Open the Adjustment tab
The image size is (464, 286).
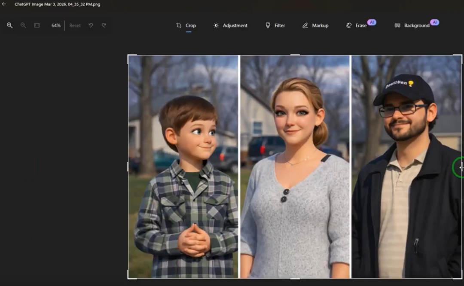click(x=230, y=25)
